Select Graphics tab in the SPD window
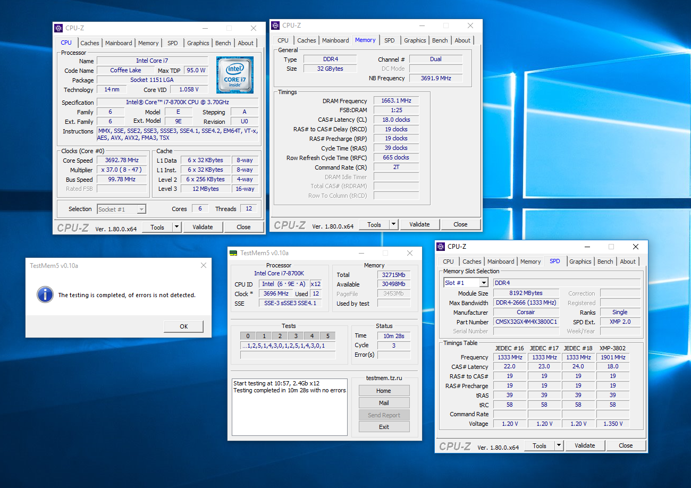 tap(580, 262)
